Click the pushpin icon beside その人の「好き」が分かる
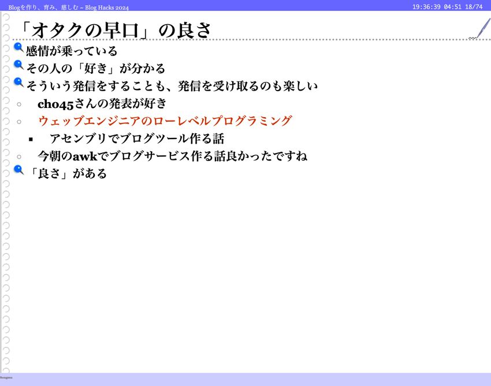Image resolution: width=491 pixels, height=386 pixels. click(x=18, y=65)
